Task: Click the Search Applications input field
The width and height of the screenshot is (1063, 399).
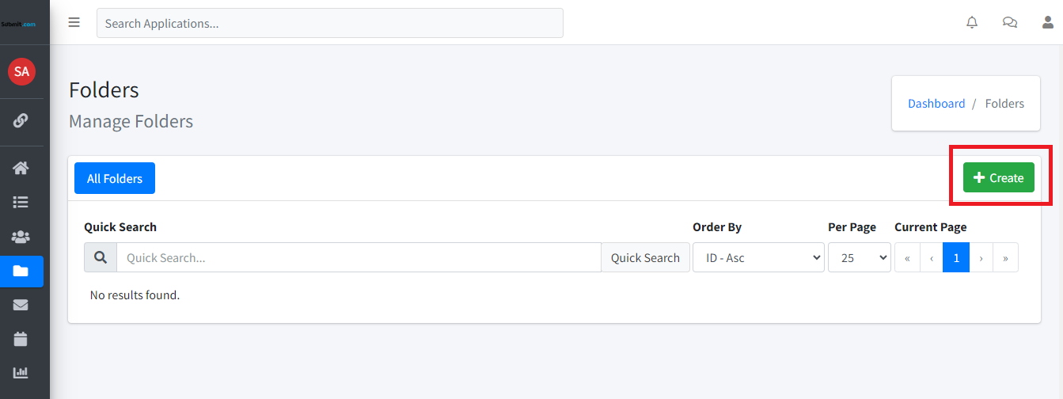Action: coord(330,23)
